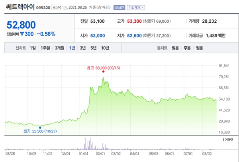
Task: Click the 54,100 y-axis label
Action: (x=224, y=99)
